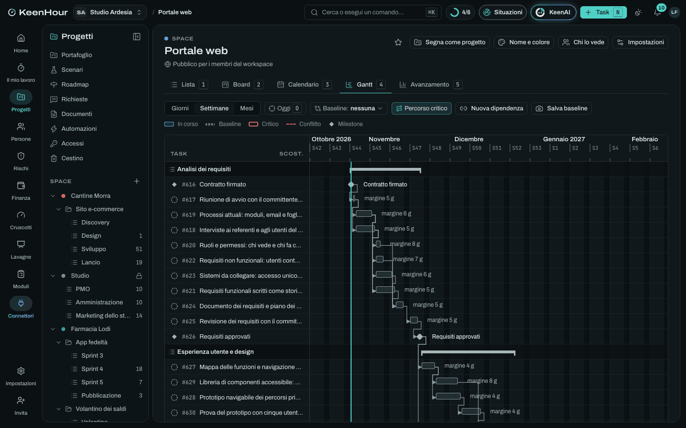Focus the Cerca o esegui un comando field
Image resolution: width=686 pixels, height=428 pixels.
click(373, 12)
